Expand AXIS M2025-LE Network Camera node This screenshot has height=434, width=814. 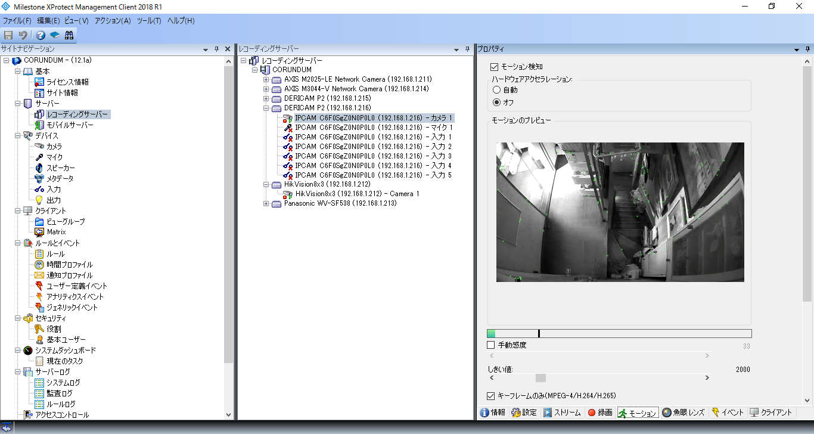click(266, 79)
